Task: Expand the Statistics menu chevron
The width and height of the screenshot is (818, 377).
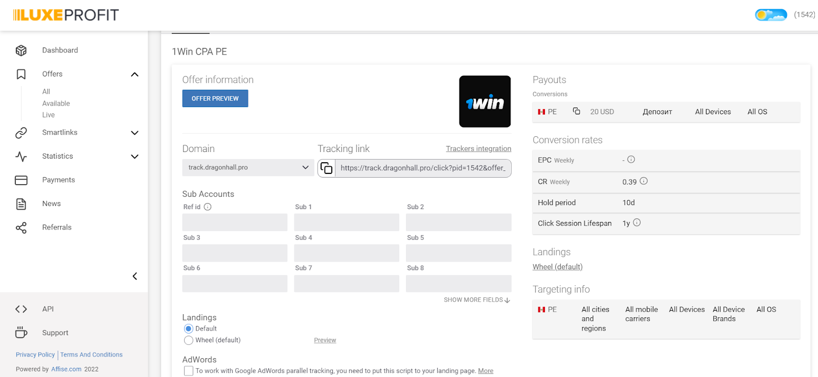Action: tap(135, 157)
